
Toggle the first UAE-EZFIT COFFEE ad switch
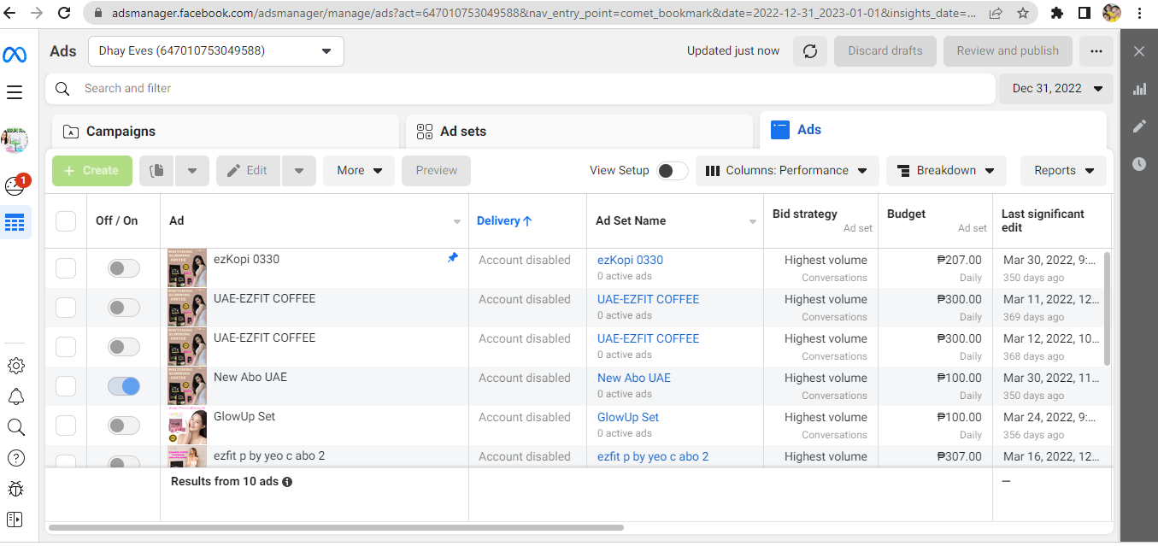pyautogui.click(x=124, y=308)
